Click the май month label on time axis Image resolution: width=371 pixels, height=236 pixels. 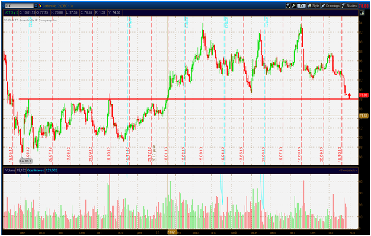pos(234,233)
